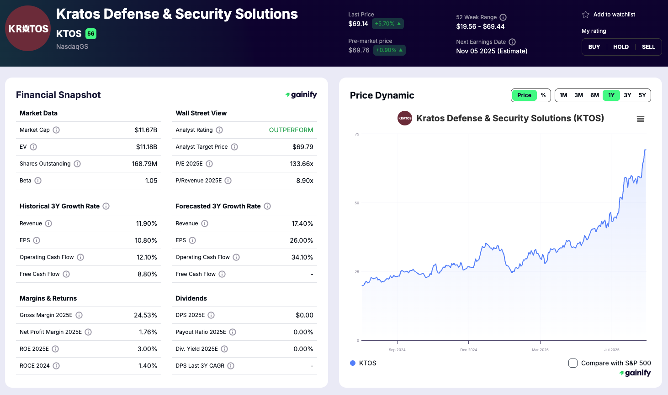Screen dimensions: 668x395
Task: Click info icon beside forecasted Free Cash Flow
Action: pyautogui.click(x=222, y=274)
